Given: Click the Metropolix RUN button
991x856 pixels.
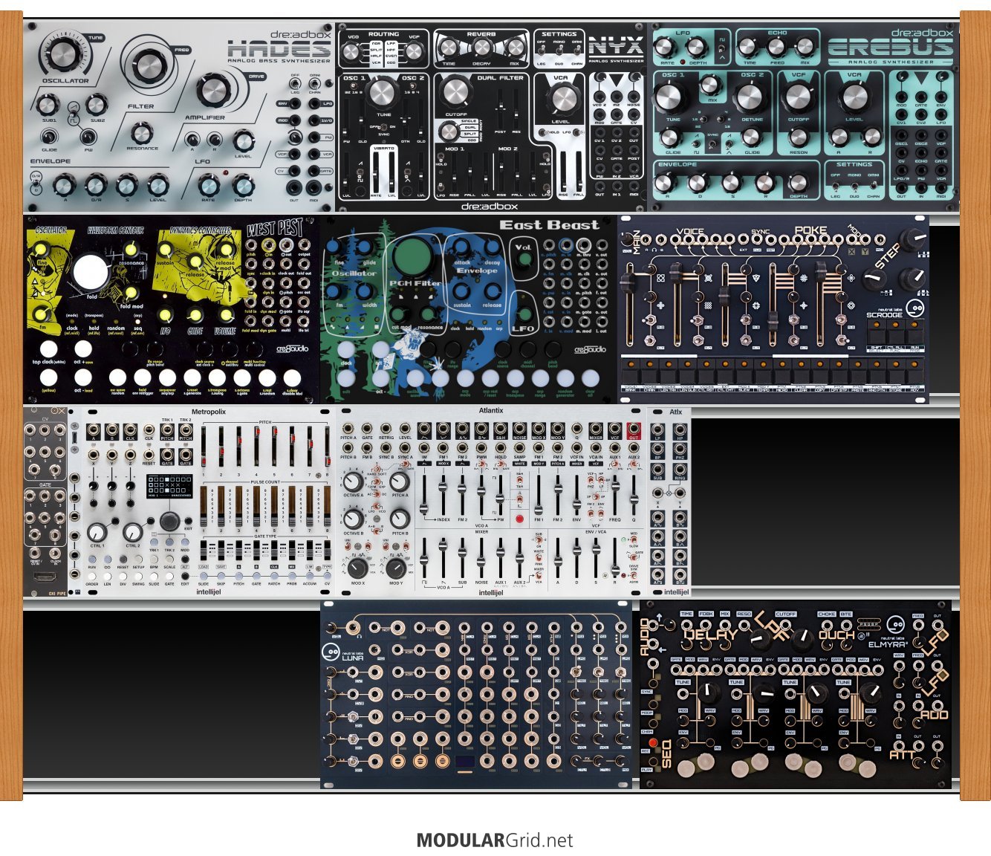Looking at the screenshot, I should tap(92, 558).
